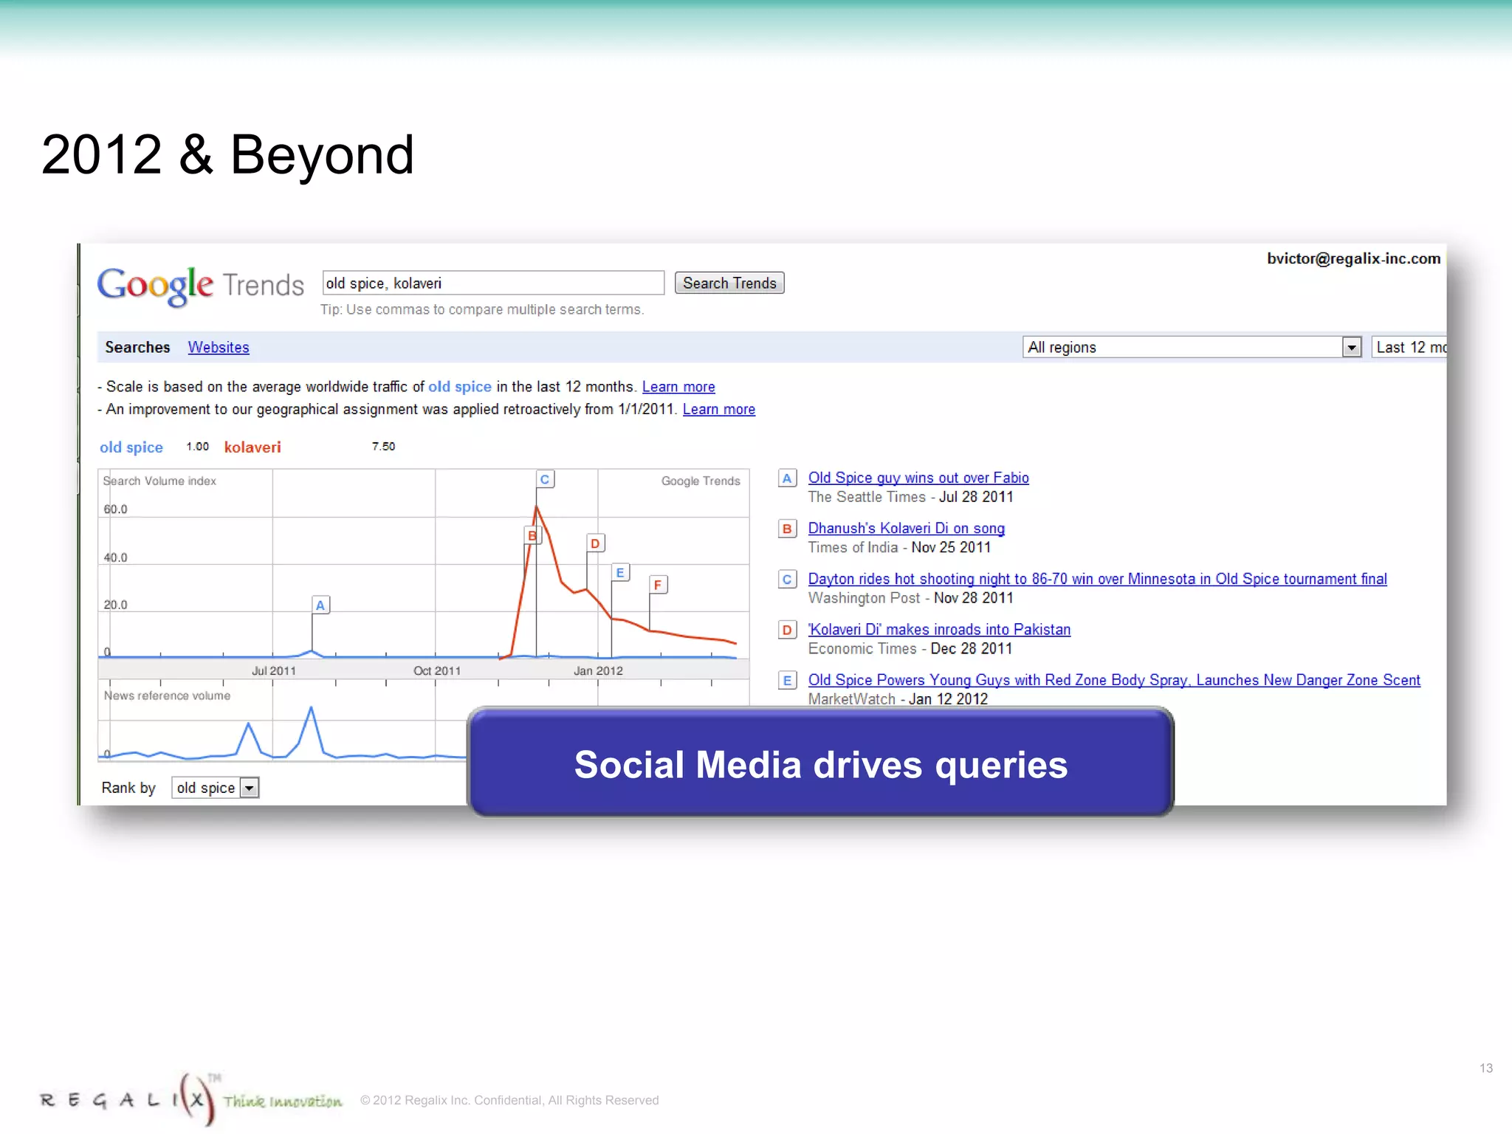Click marker A flag on the chart
Viewport: 1512px width, 1134px height.
click(320, 605)
